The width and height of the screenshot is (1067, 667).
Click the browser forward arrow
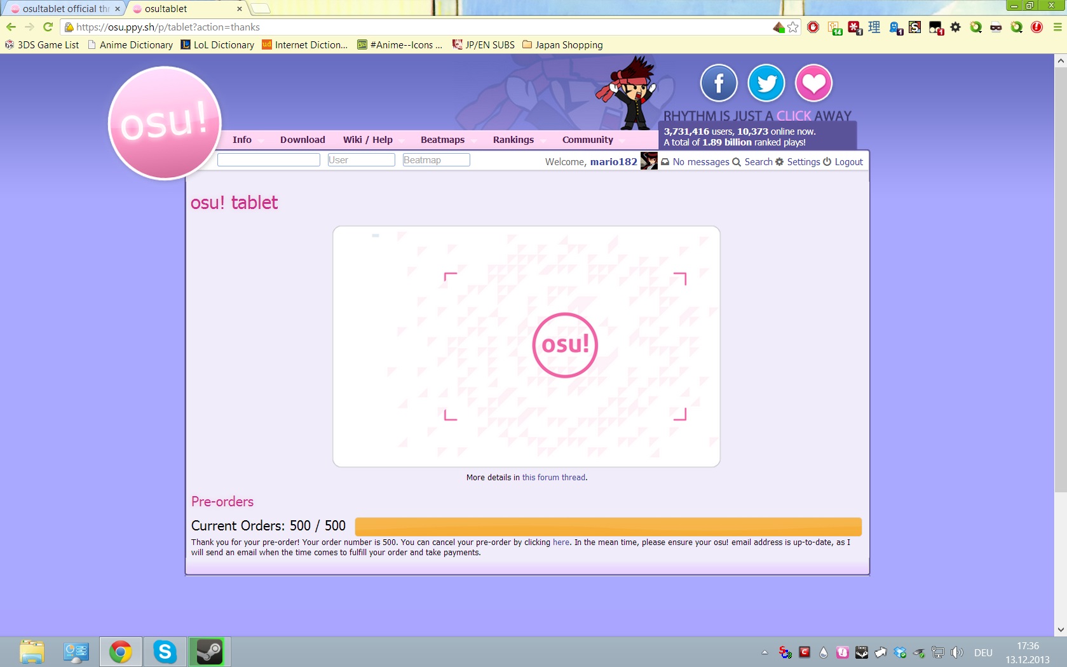pyautogui.click(x=29, y=27)
